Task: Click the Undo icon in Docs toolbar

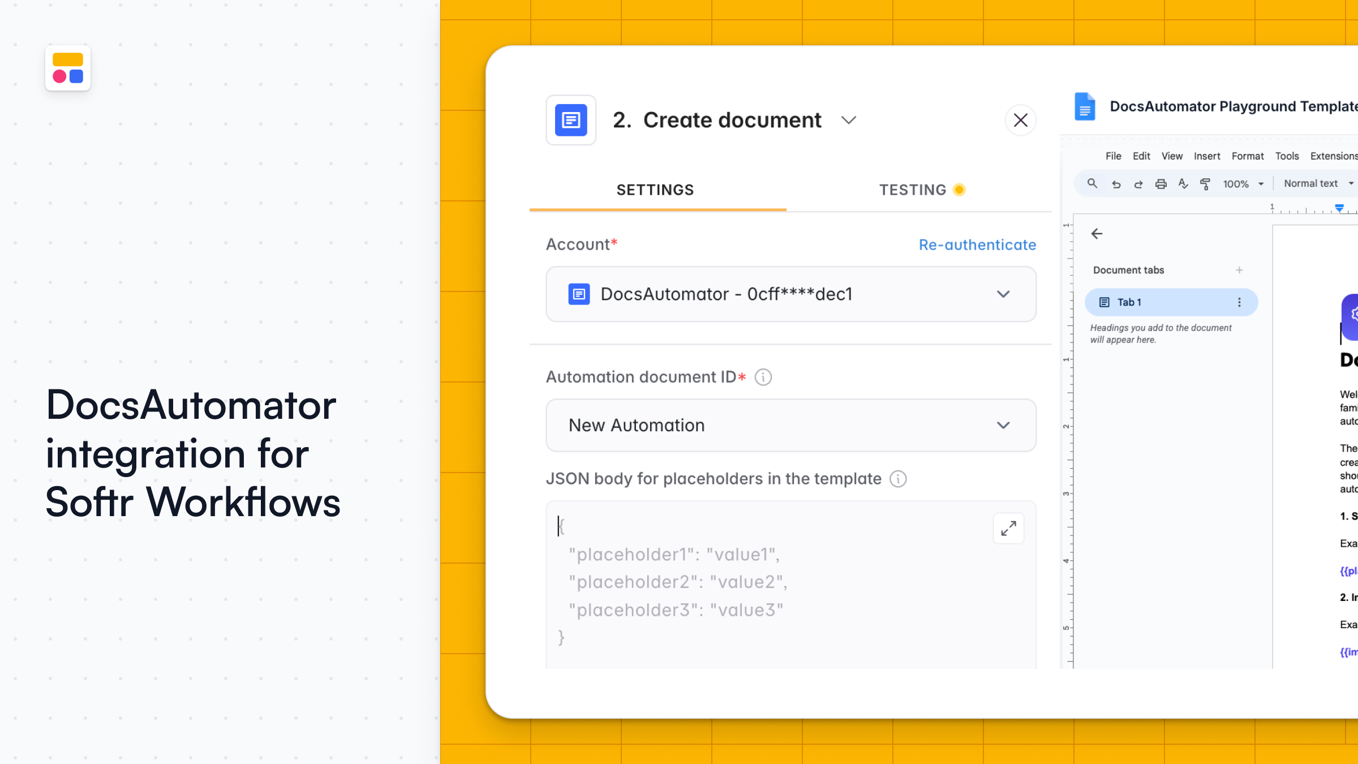Action: coord(1116,184)
